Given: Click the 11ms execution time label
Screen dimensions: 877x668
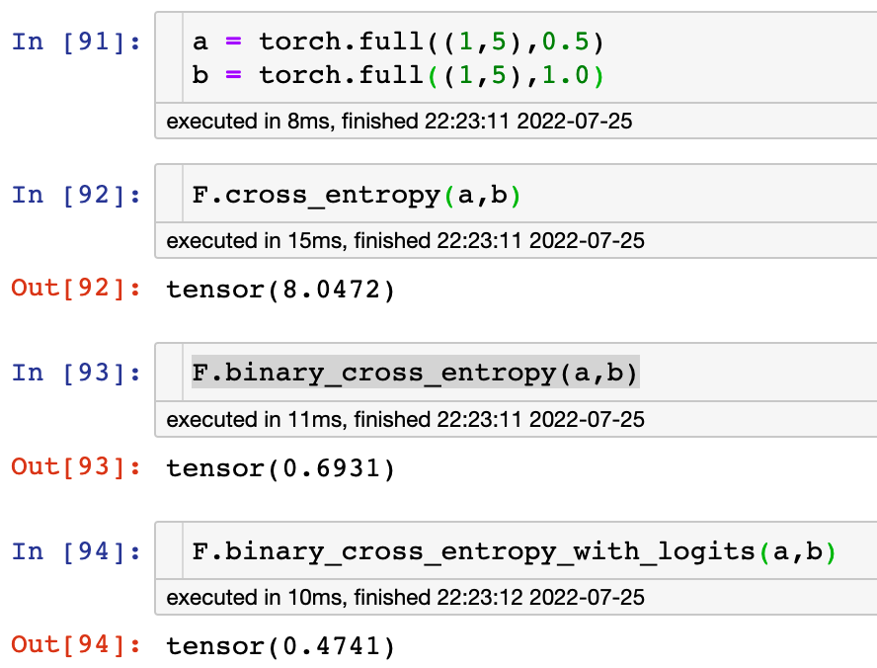Looking at the screenshot, I should pyautogui.click(x=405, y=419).
